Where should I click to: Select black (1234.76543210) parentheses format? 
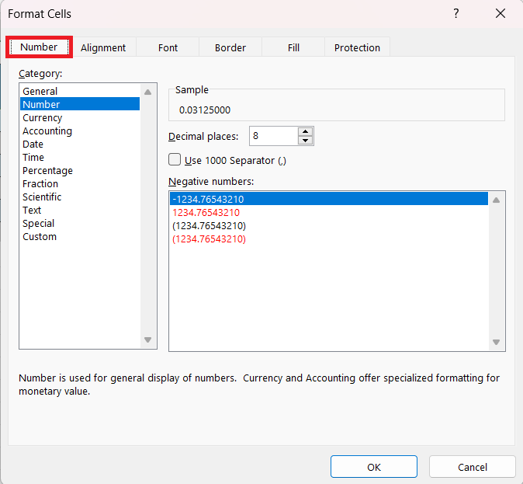(329, 226)
